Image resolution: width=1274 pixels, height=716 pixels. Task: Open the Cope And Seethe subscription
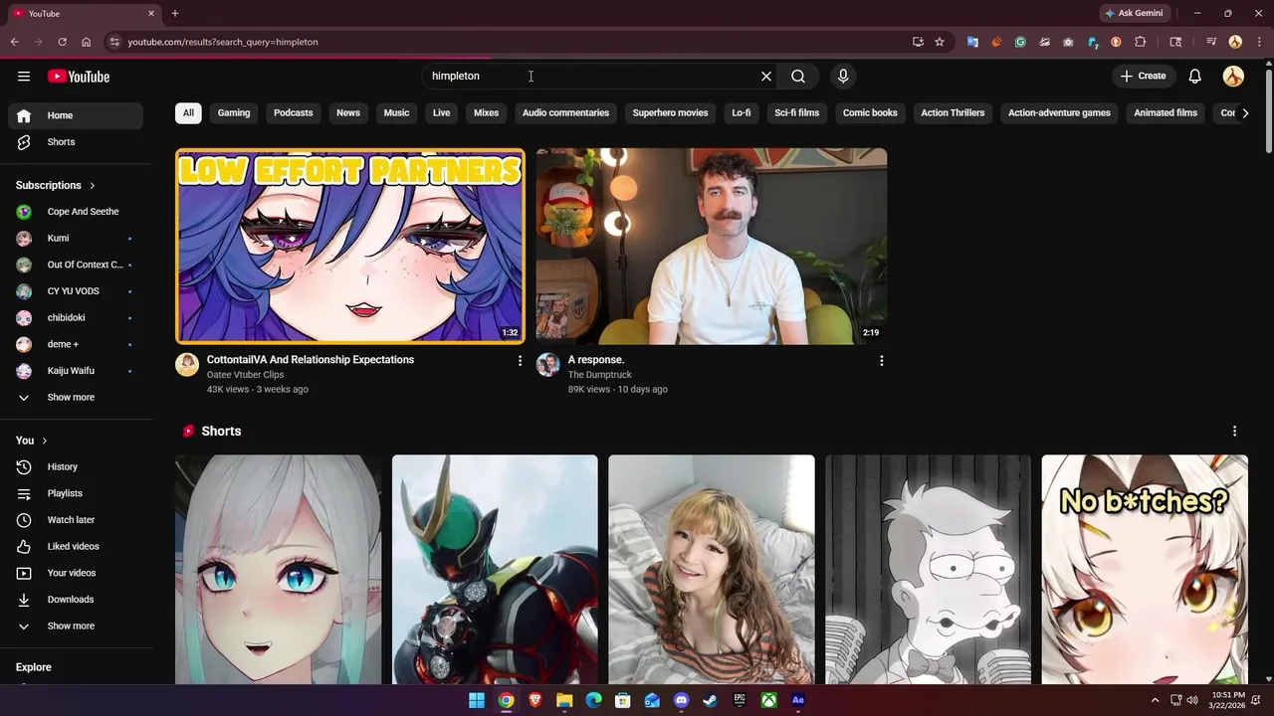coord(76,212)
